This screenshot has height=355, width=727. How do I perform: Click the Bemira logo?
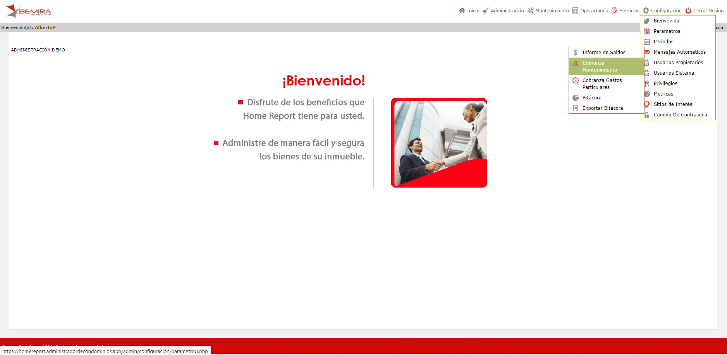tap(29, 11)
